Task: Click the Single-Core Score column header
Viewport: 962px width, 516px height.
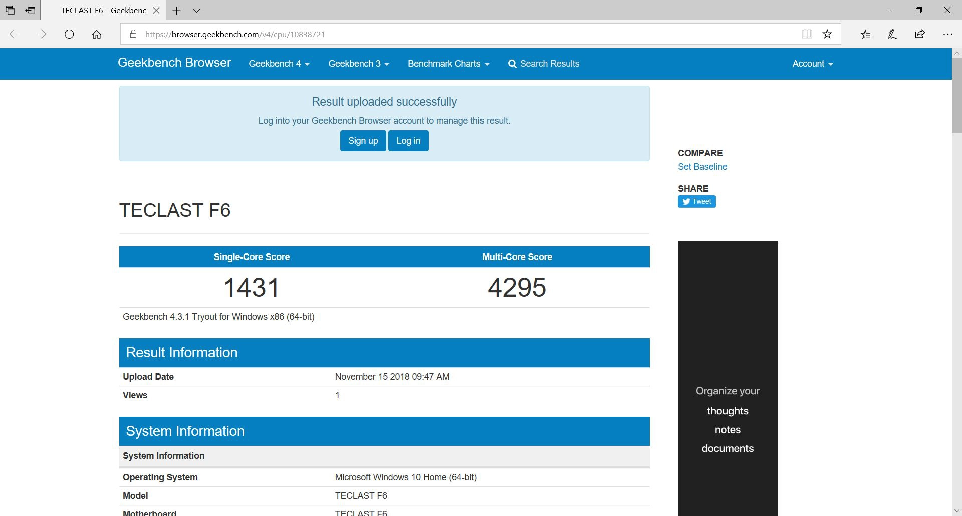Action: [252, 257]
